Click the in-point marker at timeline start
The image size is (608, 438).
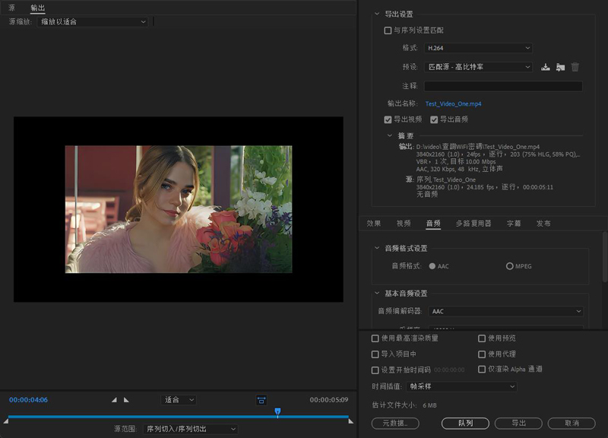click(x=6, y=421)
